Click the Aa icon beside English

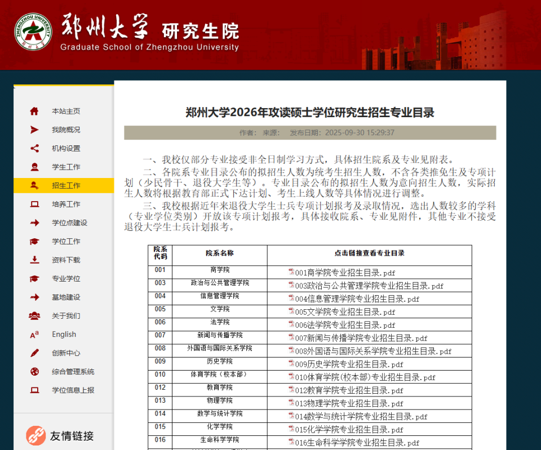click(x=34, y=334)
